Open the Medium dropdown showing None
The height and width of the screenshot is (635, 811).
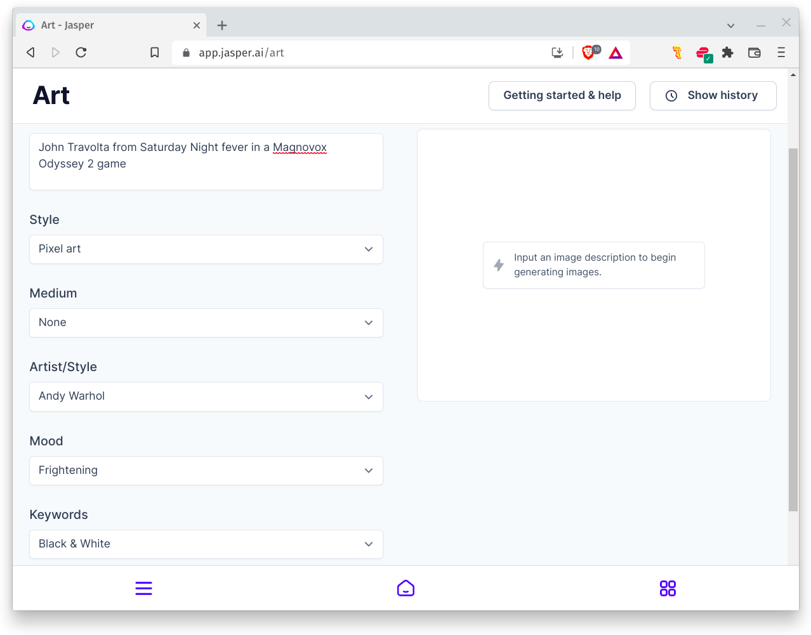click(x=206, y=323)
